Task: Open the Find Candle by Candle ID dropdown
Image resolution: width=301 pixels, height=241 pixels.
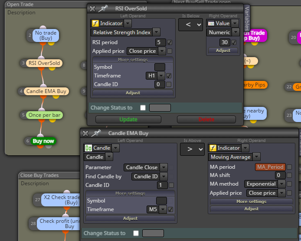Action: pyautogui.click(x=164, y=177)
